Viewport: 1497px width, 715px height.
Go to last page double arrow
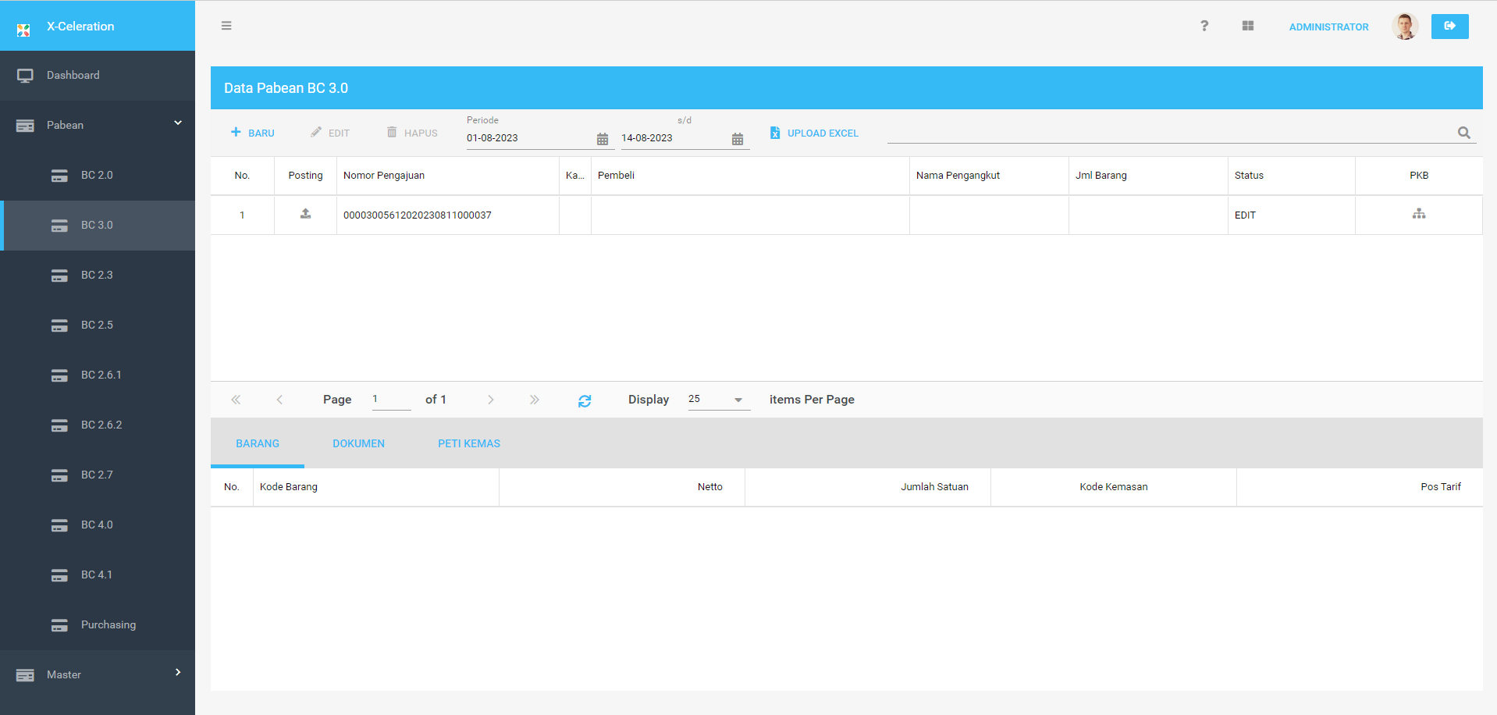535,400
